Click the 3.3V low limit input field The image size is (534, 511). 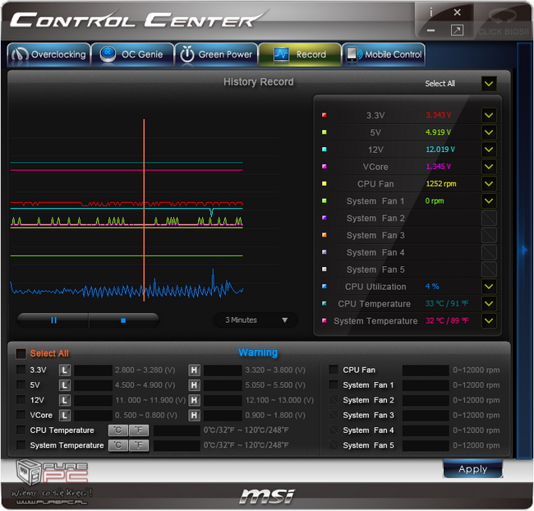coord(94,371)
